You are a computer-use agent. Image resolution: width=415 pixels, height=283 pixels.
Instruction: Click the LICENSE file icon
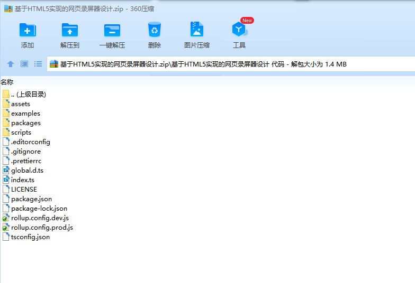tap(6, 189)
